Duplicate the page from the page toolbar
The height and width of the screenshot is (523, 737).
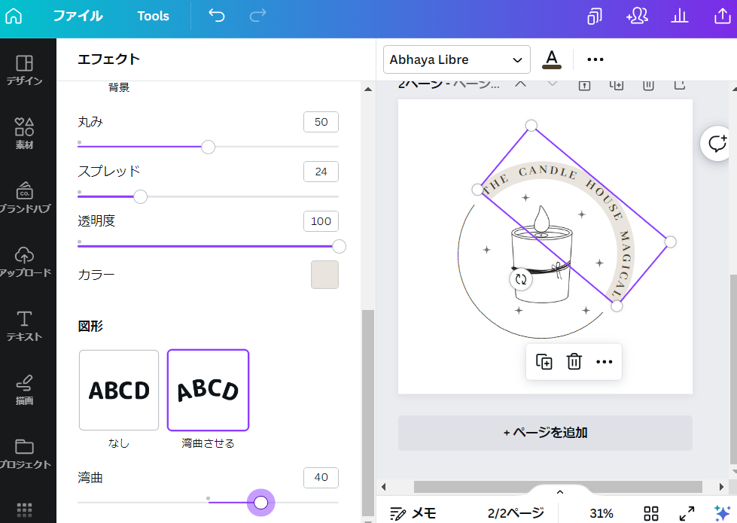click(617, 85)
